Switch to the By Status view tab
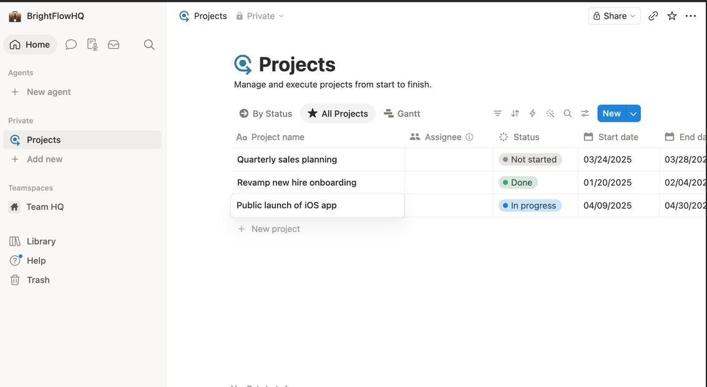 click(x=266, y=113)
